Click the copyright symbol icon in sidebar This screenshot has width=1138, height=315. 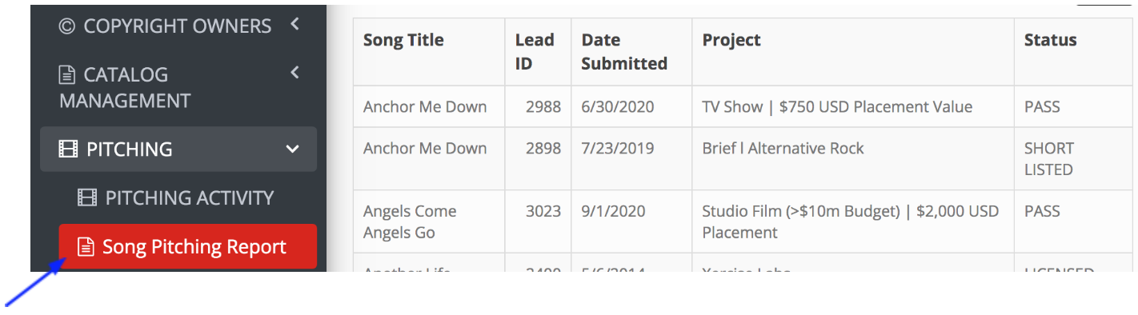[x=67, y=26]
